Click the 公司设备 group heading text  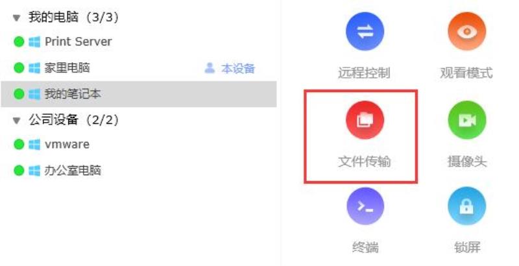pos(53,120)
